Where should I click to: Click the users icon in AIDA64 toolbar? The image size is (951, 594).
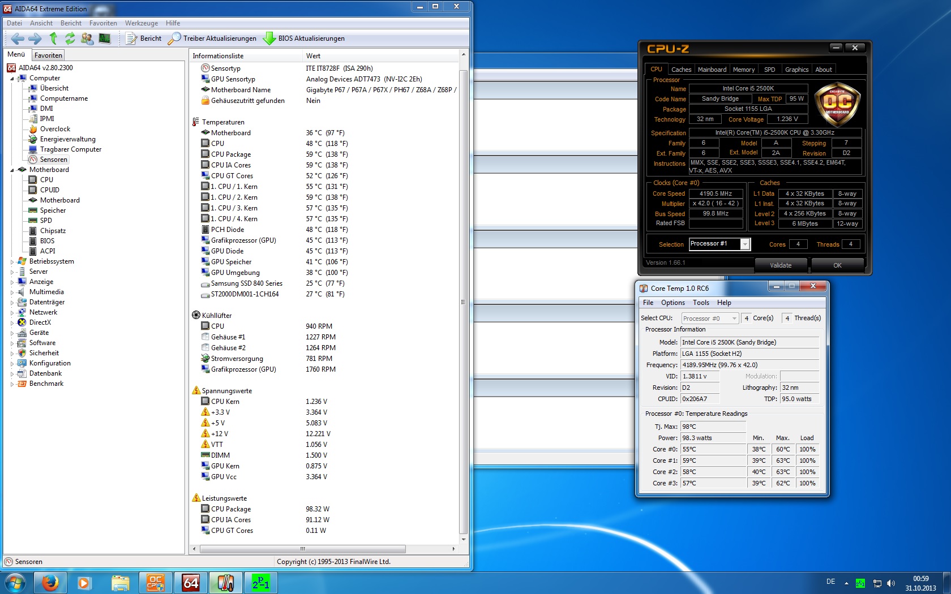(x=87, y=38)
